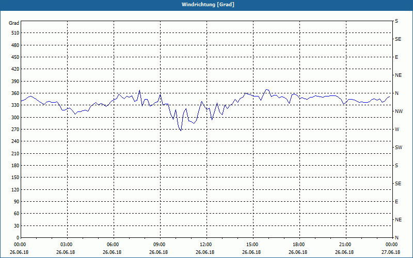Click the 03:00 time axis label
The height and width of the screenshot is (258, 413).
[x=67, y=245]
